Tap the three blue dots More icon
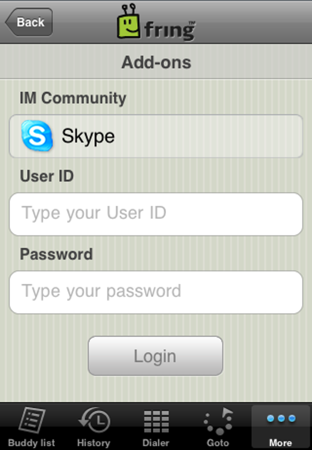Viewport: 312px width, 450px height. 281,418
